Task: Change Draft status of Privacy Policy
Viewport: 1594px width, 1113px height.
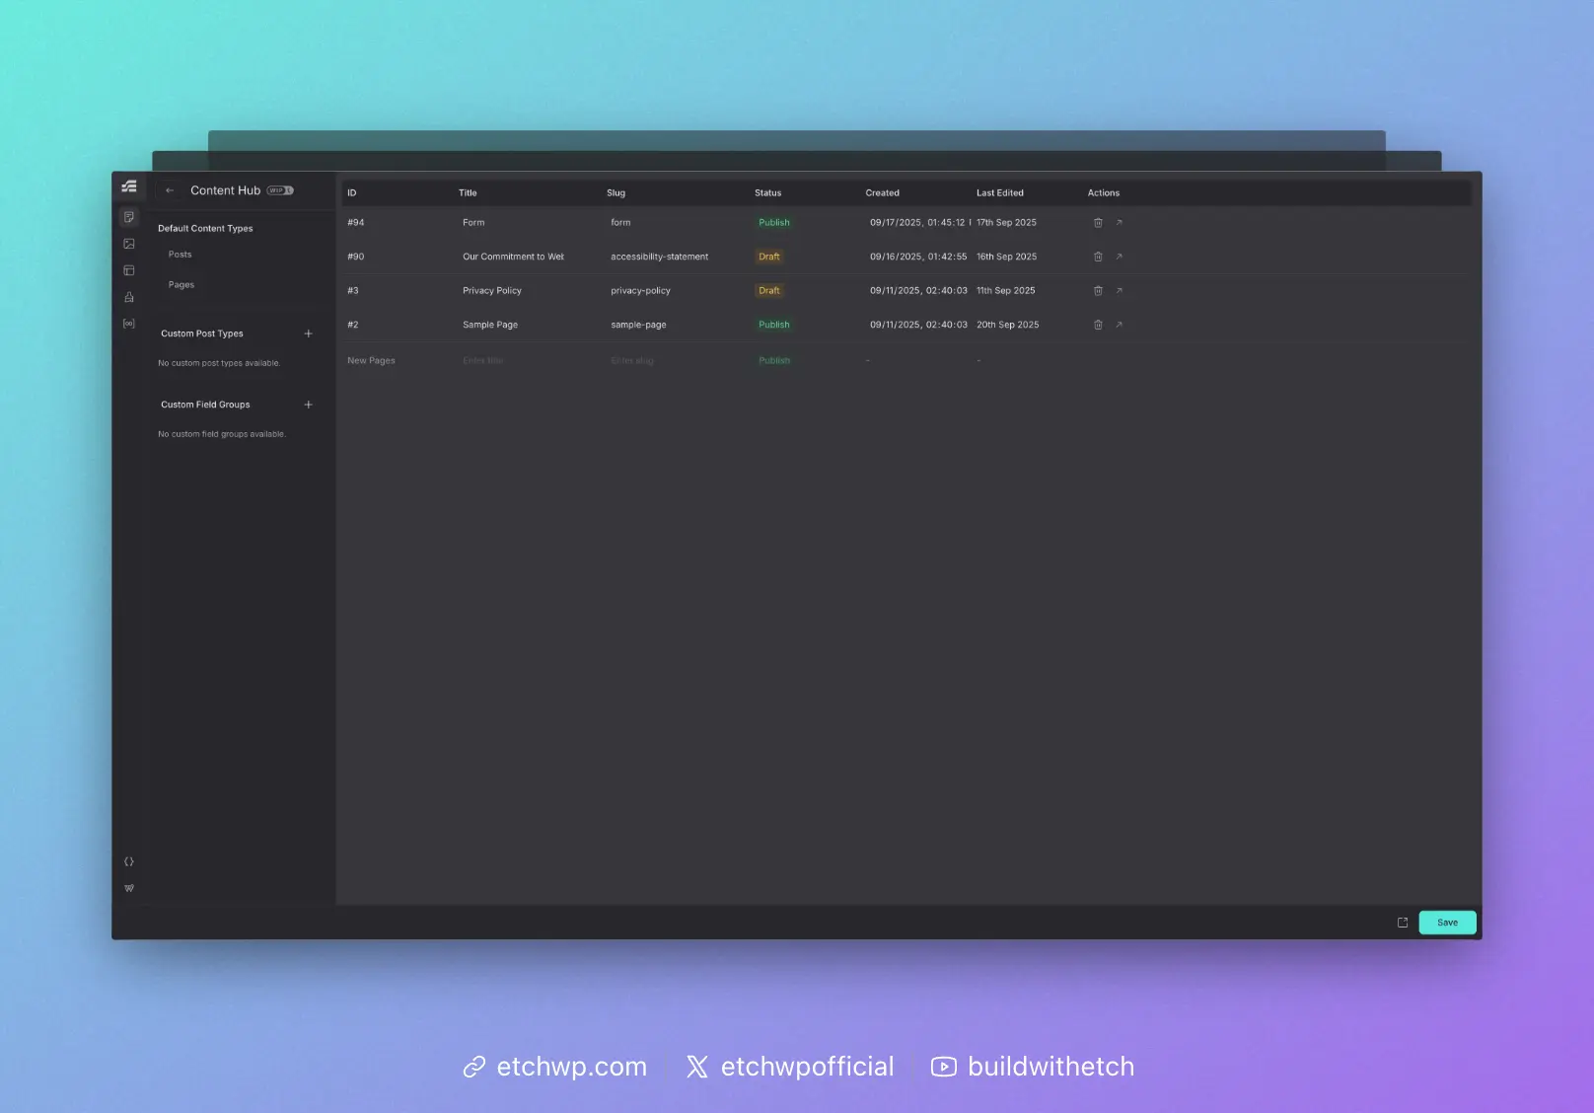Action: [x=769, y=291]
